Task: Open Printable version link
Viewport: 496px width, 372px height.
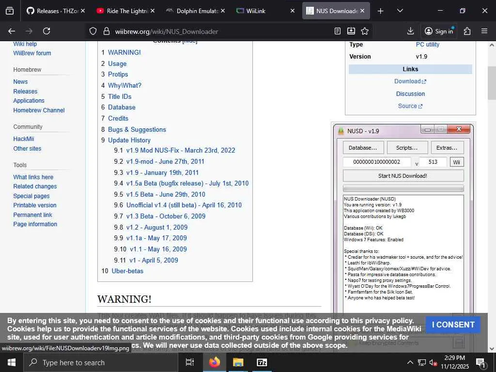Action: [x=35, y=205]
